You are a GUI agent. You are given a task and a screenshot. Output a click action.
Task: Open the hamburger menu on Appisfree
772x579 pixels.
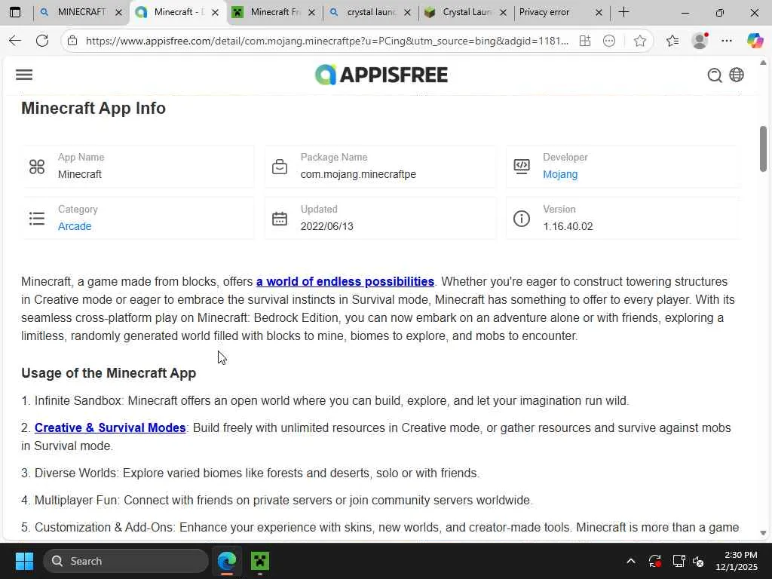(24, 75)
